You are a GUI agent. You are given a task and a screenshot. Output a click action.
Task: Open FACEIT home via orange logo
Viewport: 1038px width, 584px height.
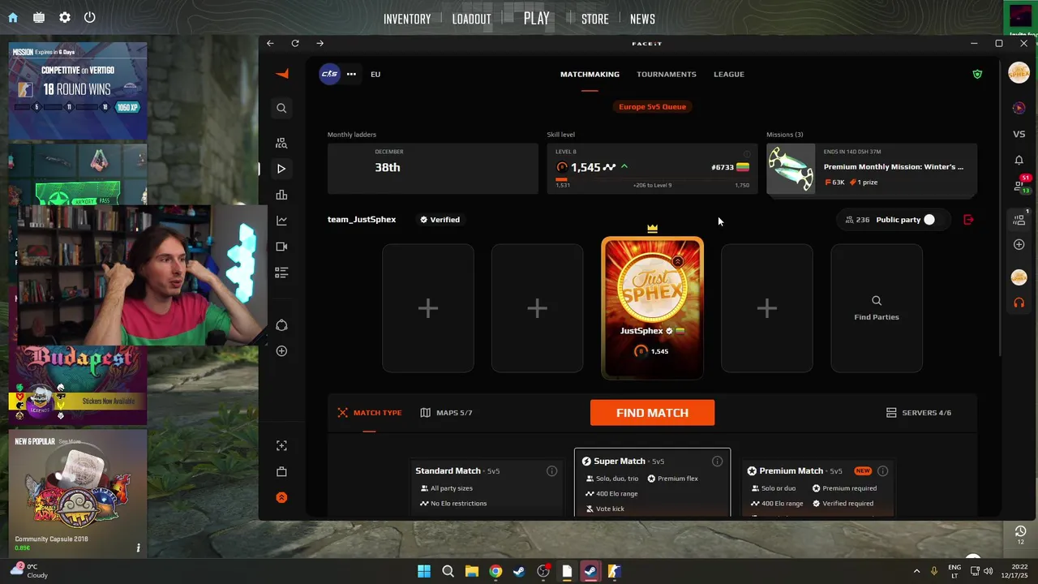pyautogui.click(x=281, y=74)
